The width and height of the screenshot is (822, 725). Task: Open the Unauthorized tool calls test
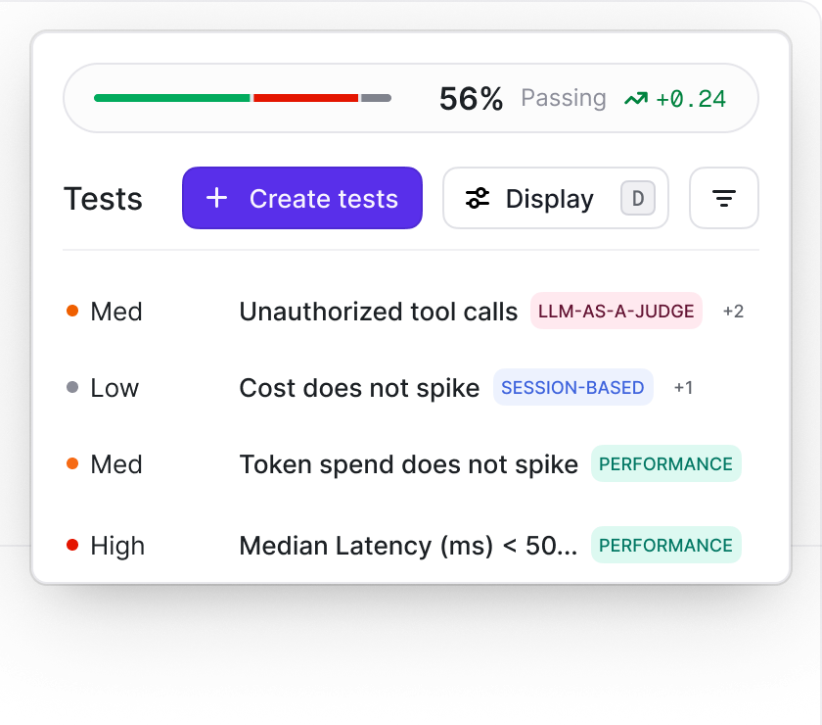[x=378, y=312]
